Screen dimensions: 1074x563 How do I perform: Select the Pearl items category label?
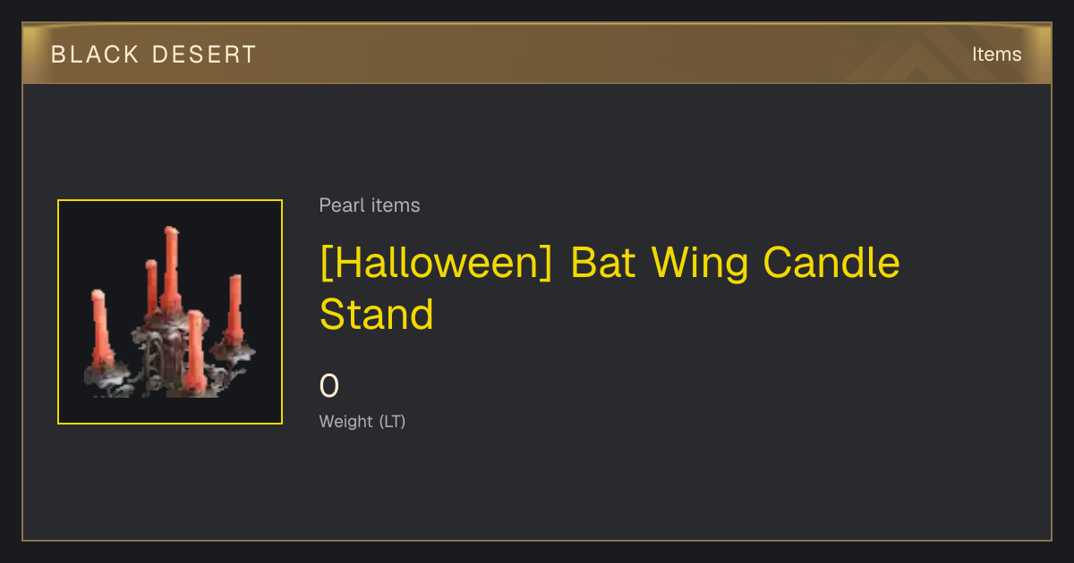370,206
